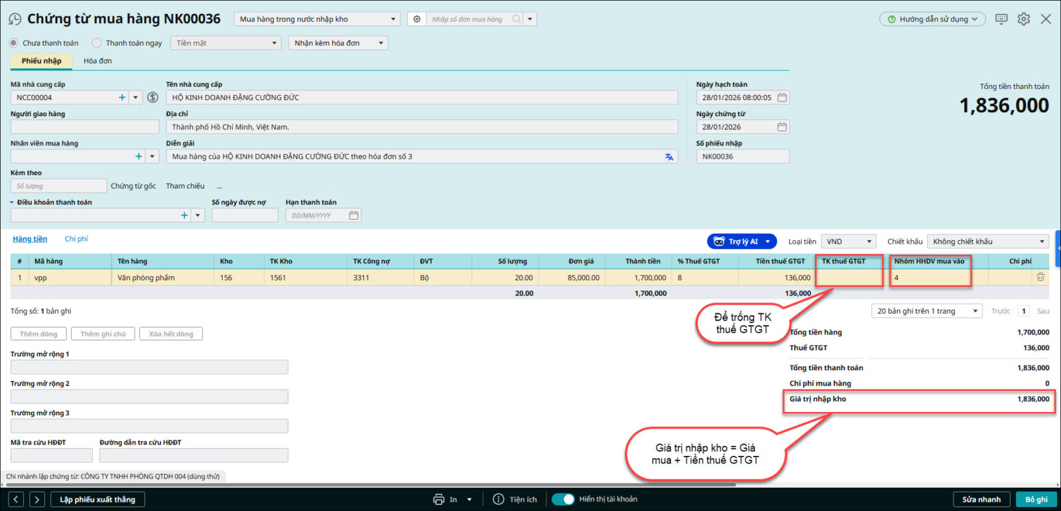Select Thanh toán ngay radio button
1061x511 pixels.
pos(97,43)
